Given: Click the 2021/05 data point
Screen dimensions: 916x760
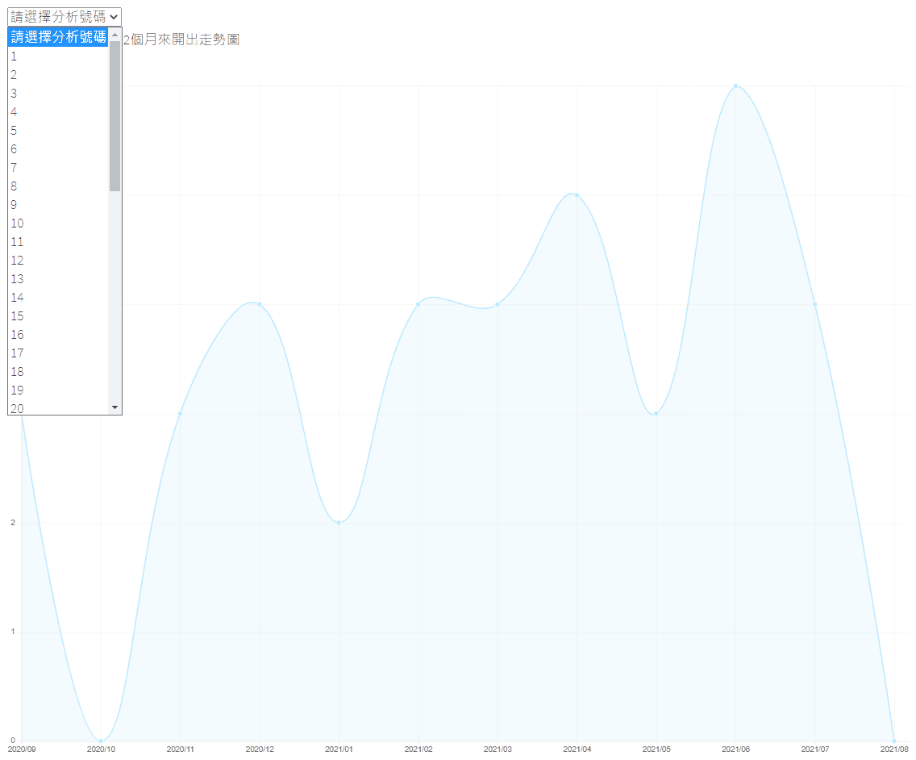Looking at the screenshot, I should tap(656, 413).
